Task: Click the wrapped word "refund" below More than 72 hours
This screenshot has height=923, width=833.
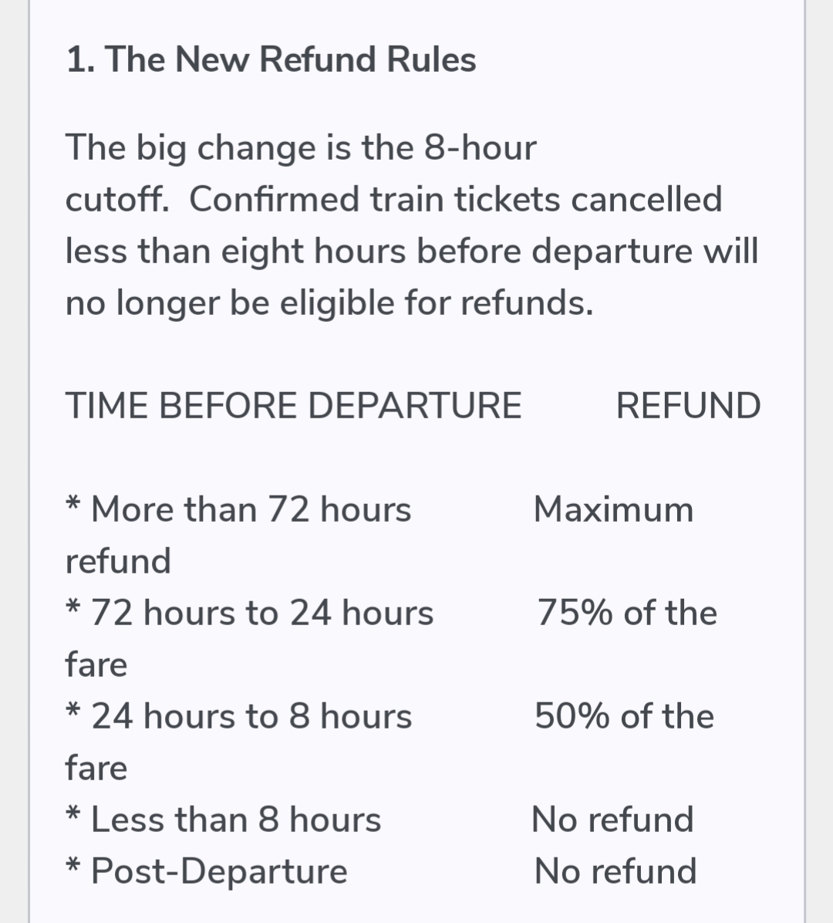Action: (118, 561)
